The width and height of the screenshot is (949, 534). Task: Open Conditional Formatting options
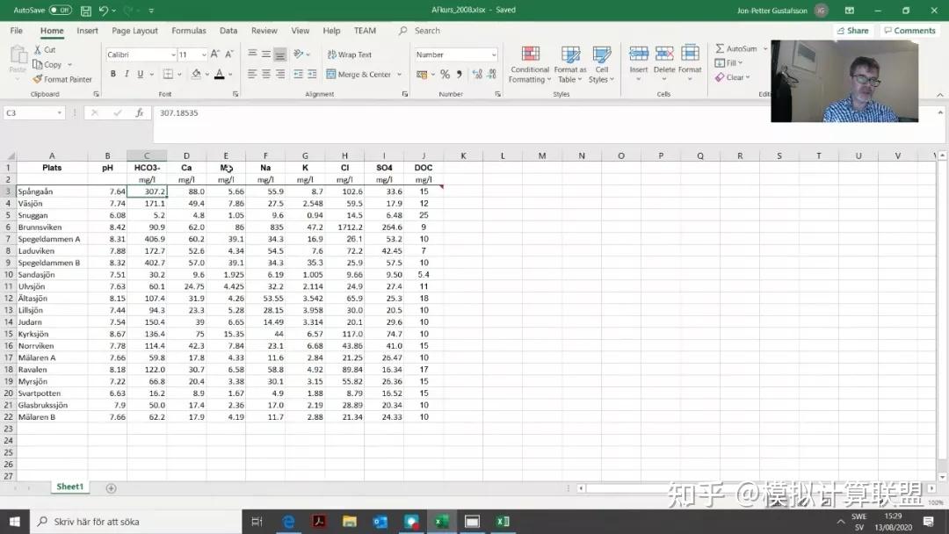529,66
